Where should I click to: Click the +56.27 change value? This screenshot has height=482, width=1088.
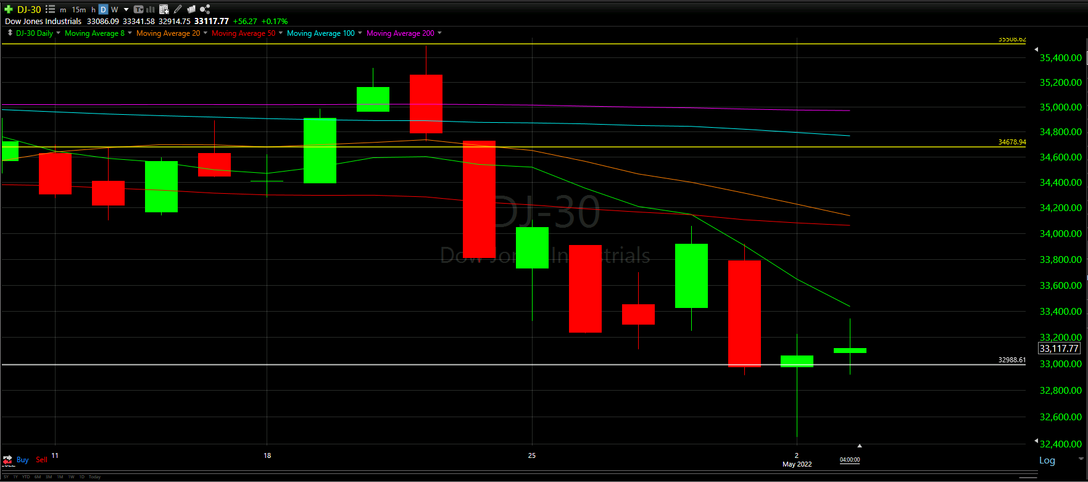tap(245, 22)
